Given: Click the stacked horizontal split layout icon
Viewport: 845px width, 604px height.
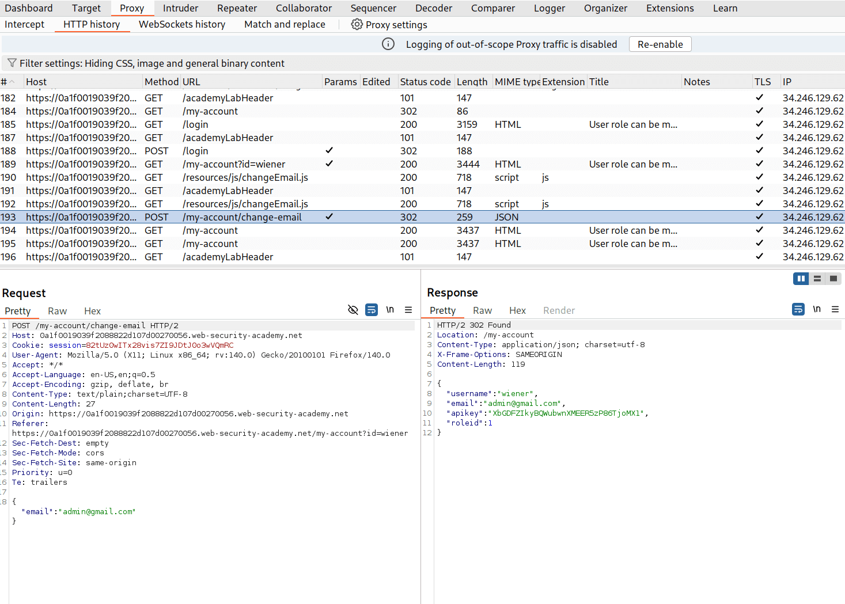Looking at the screenshot, I should pyautogui.click(x=817, y=278).
